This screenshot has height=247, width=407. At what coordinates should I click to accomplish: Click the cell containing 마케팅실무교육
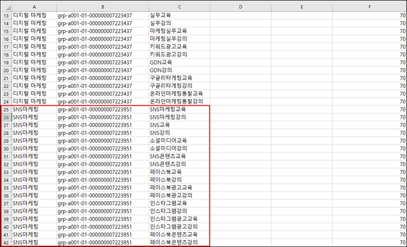(179, 31)
